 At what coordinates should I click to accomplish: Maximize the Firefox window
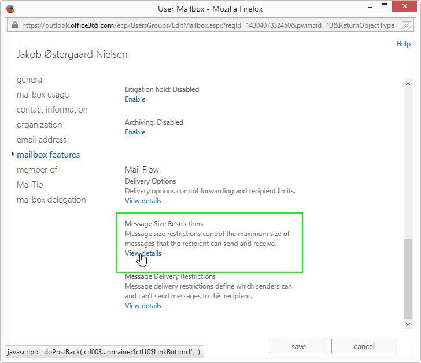tap(385, 6)
